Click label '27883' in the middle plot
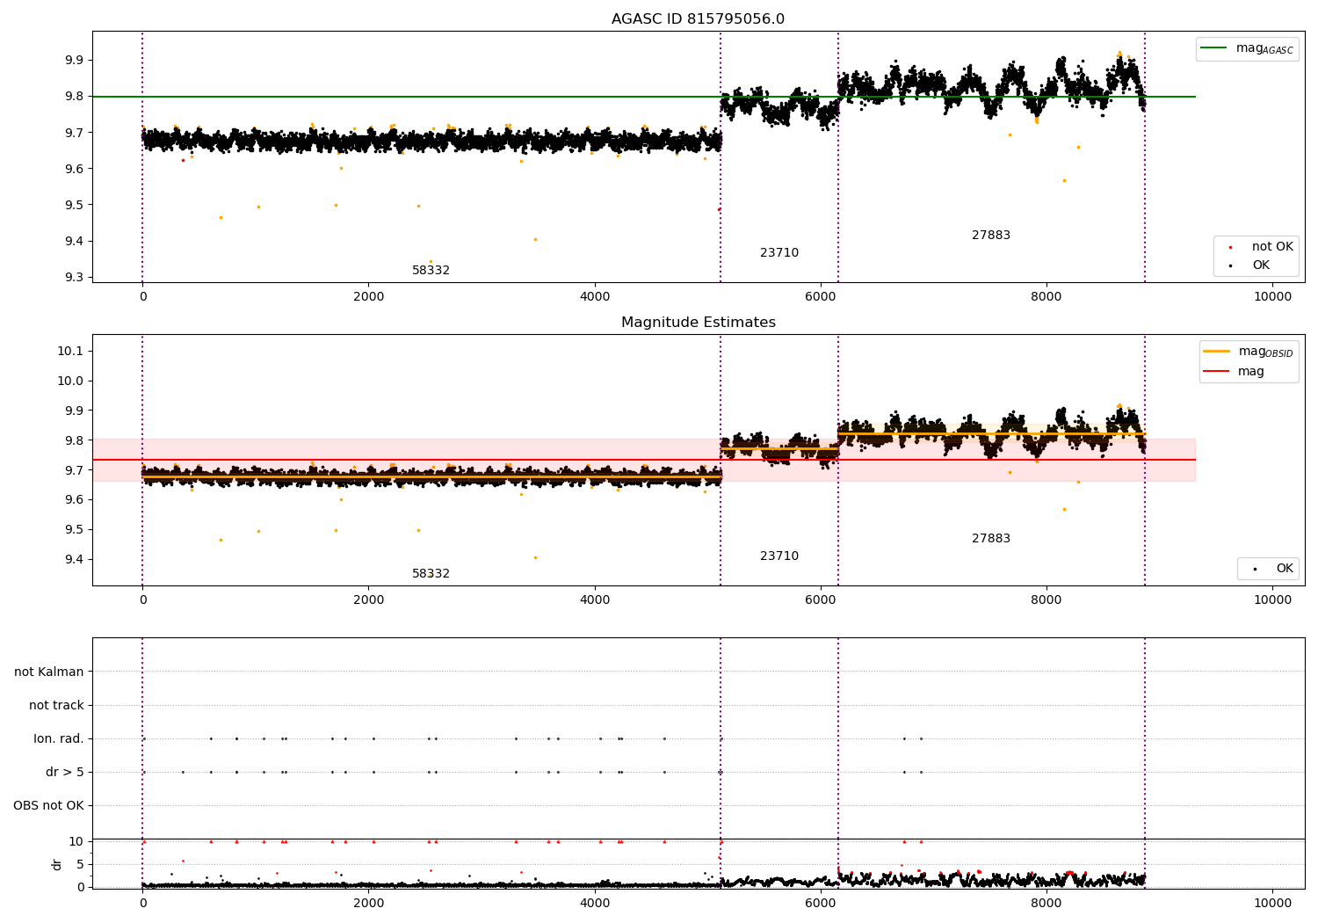The image size is (1318, 923). coord(991,539)
